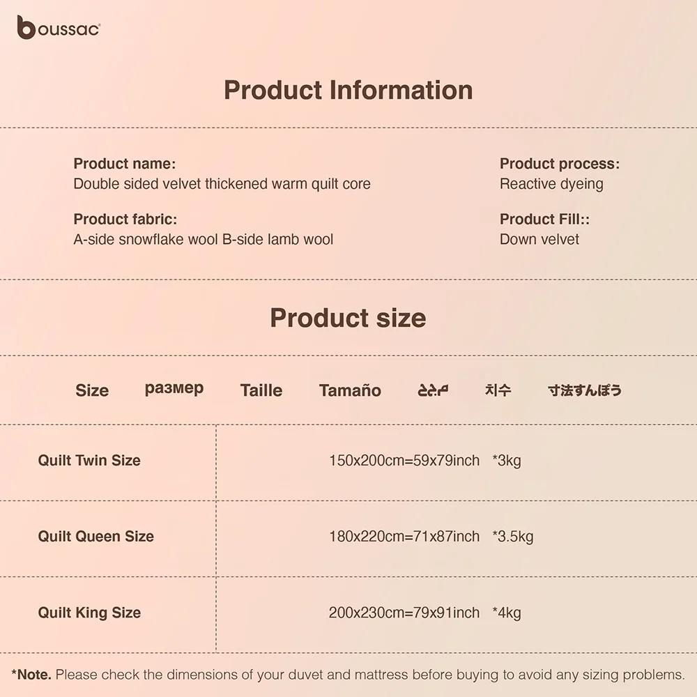This screenshot has height=697, width=697.
Task: Click the snowflake wool fabric description
Action: 203,239
